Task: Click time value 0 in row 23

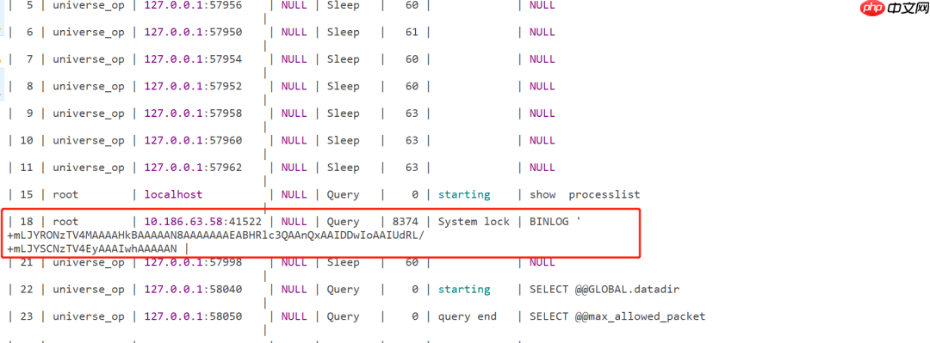Action: coord(415,316)
